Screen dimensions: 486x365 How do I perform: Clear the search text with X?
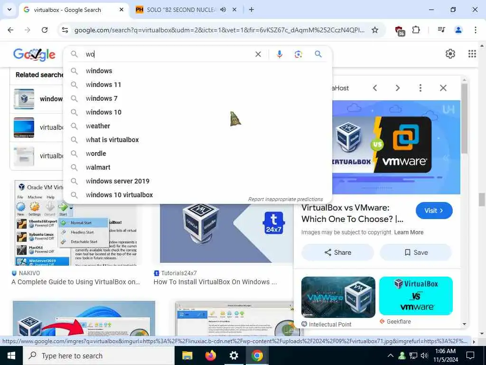[258, 54]
